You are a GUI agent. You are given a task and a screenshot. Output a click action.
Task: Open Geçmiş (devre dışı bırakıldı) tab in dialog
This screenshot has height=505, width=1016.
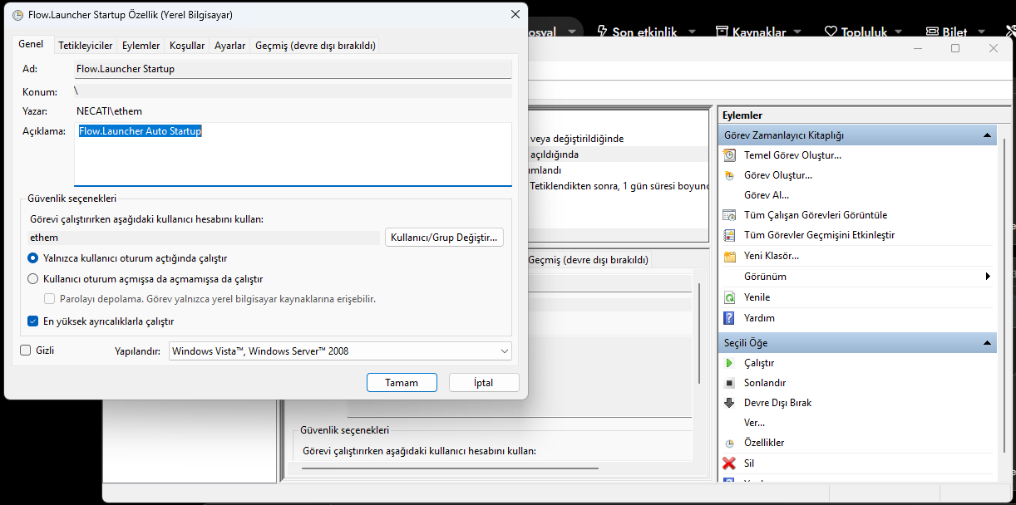[316, 46]
